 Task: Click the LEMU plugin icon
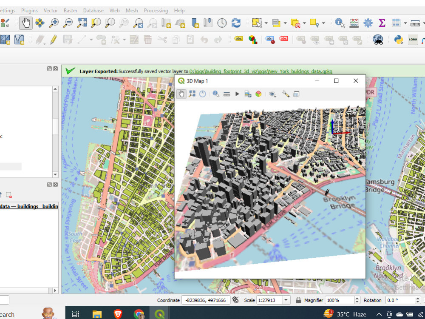413,40
